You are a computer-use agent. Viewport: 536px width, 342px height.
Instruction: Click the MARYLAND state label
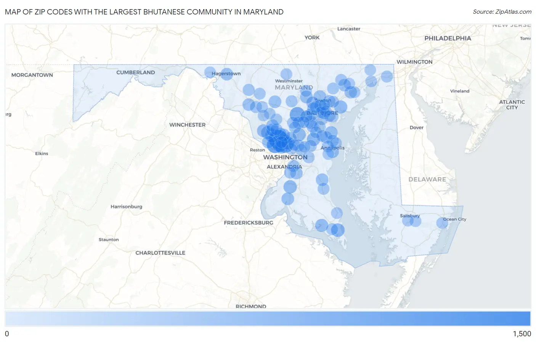[294, 87]
